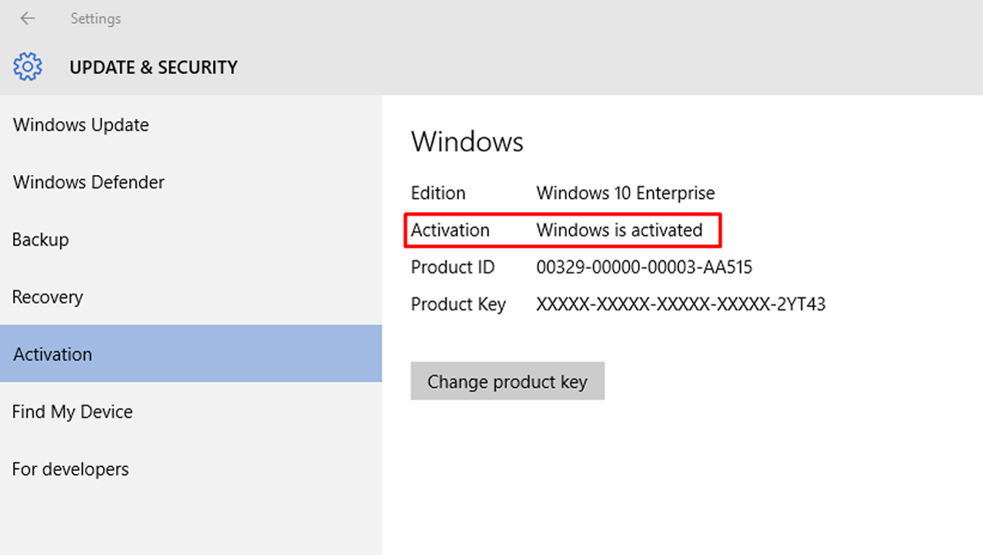Click the 'Product ID' field label
This screenshot has height=555, width=983.
pos(453,267)
